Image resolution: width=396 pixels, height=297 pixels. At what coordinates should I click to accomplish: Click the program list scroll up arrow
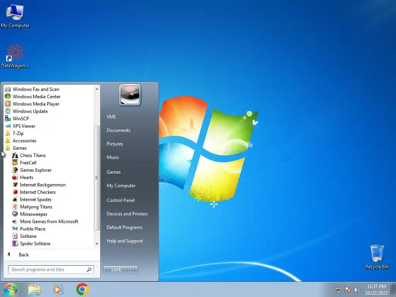(x=97, y=89)
